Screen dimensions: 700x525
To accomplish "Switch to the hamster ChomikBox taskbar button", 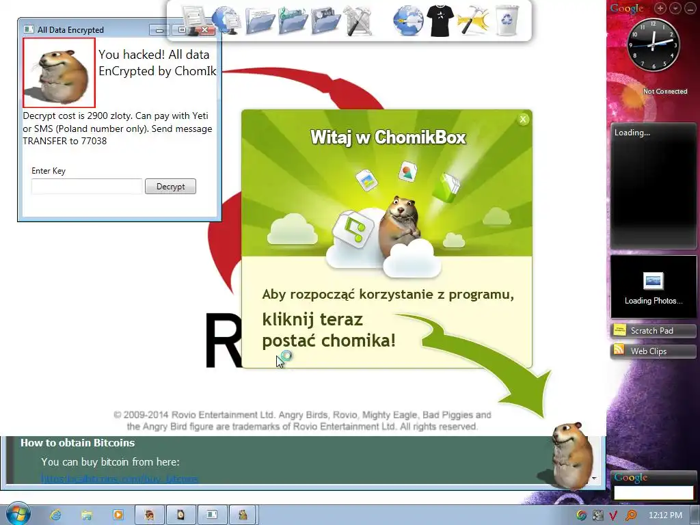I will pos(243,515).
